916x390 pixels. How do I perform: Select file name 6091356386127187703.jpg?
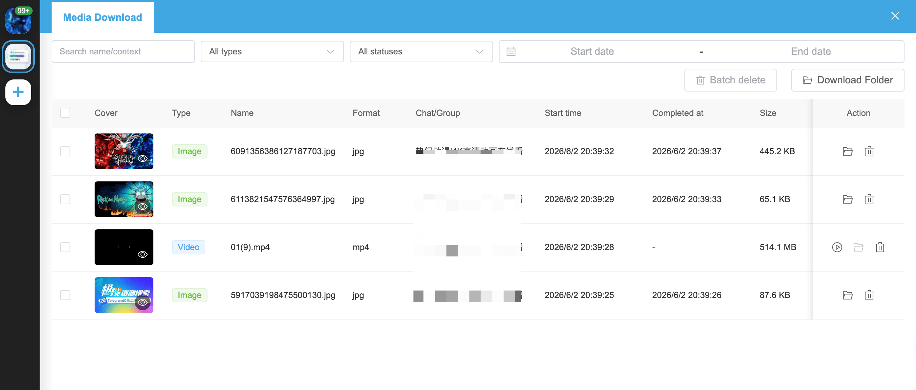coord(283,151)
